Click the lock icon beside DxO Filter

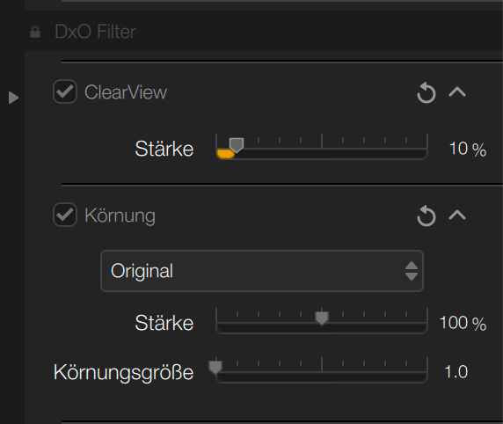coord(35,32)
